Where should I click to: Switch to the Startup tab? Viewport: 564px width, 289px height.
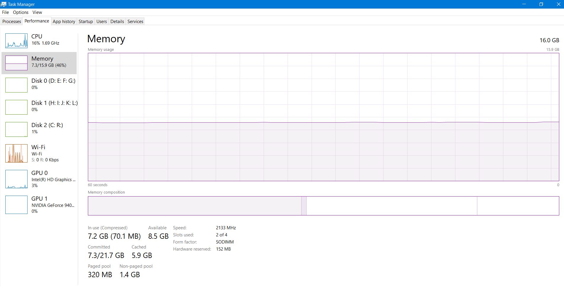pos(86,21)
